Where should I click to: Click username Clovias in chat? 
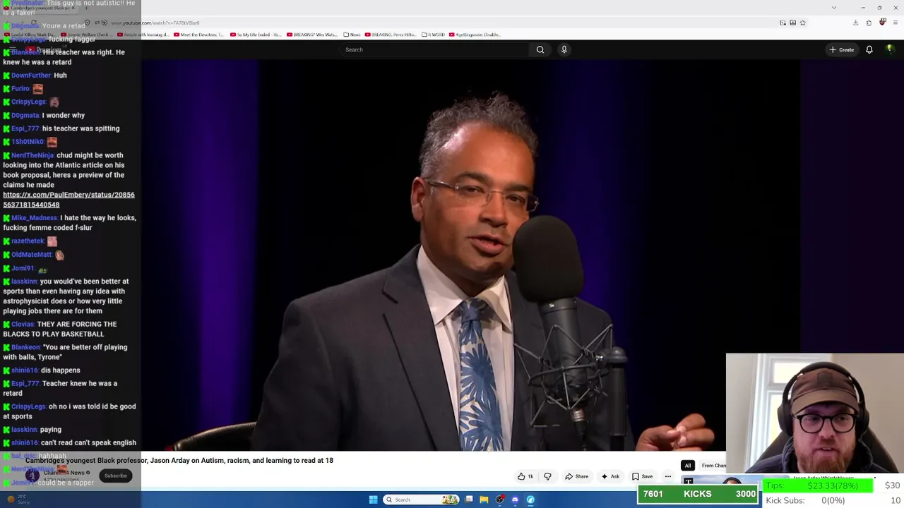(x=23, y=325)
